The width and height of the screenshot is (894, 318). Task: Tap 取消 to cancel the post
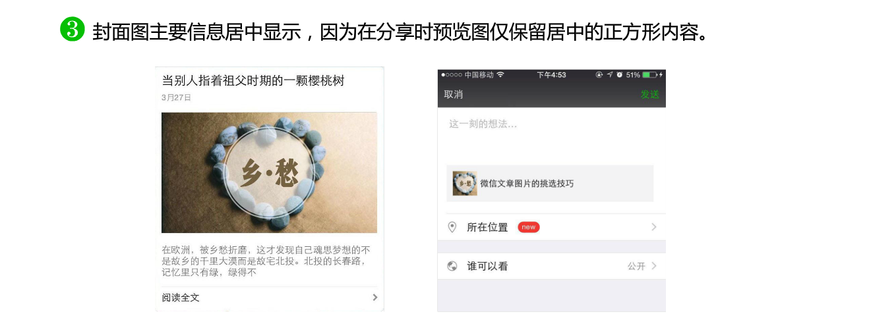454,95
